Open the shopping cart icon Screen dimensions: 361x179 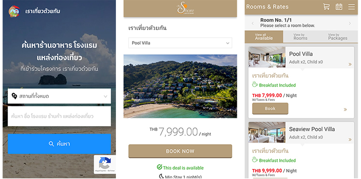326,7
